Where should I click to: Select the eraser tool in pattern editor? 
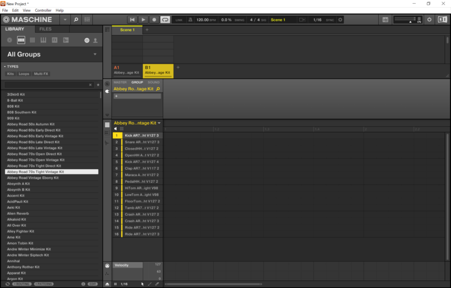coord(157,284)
